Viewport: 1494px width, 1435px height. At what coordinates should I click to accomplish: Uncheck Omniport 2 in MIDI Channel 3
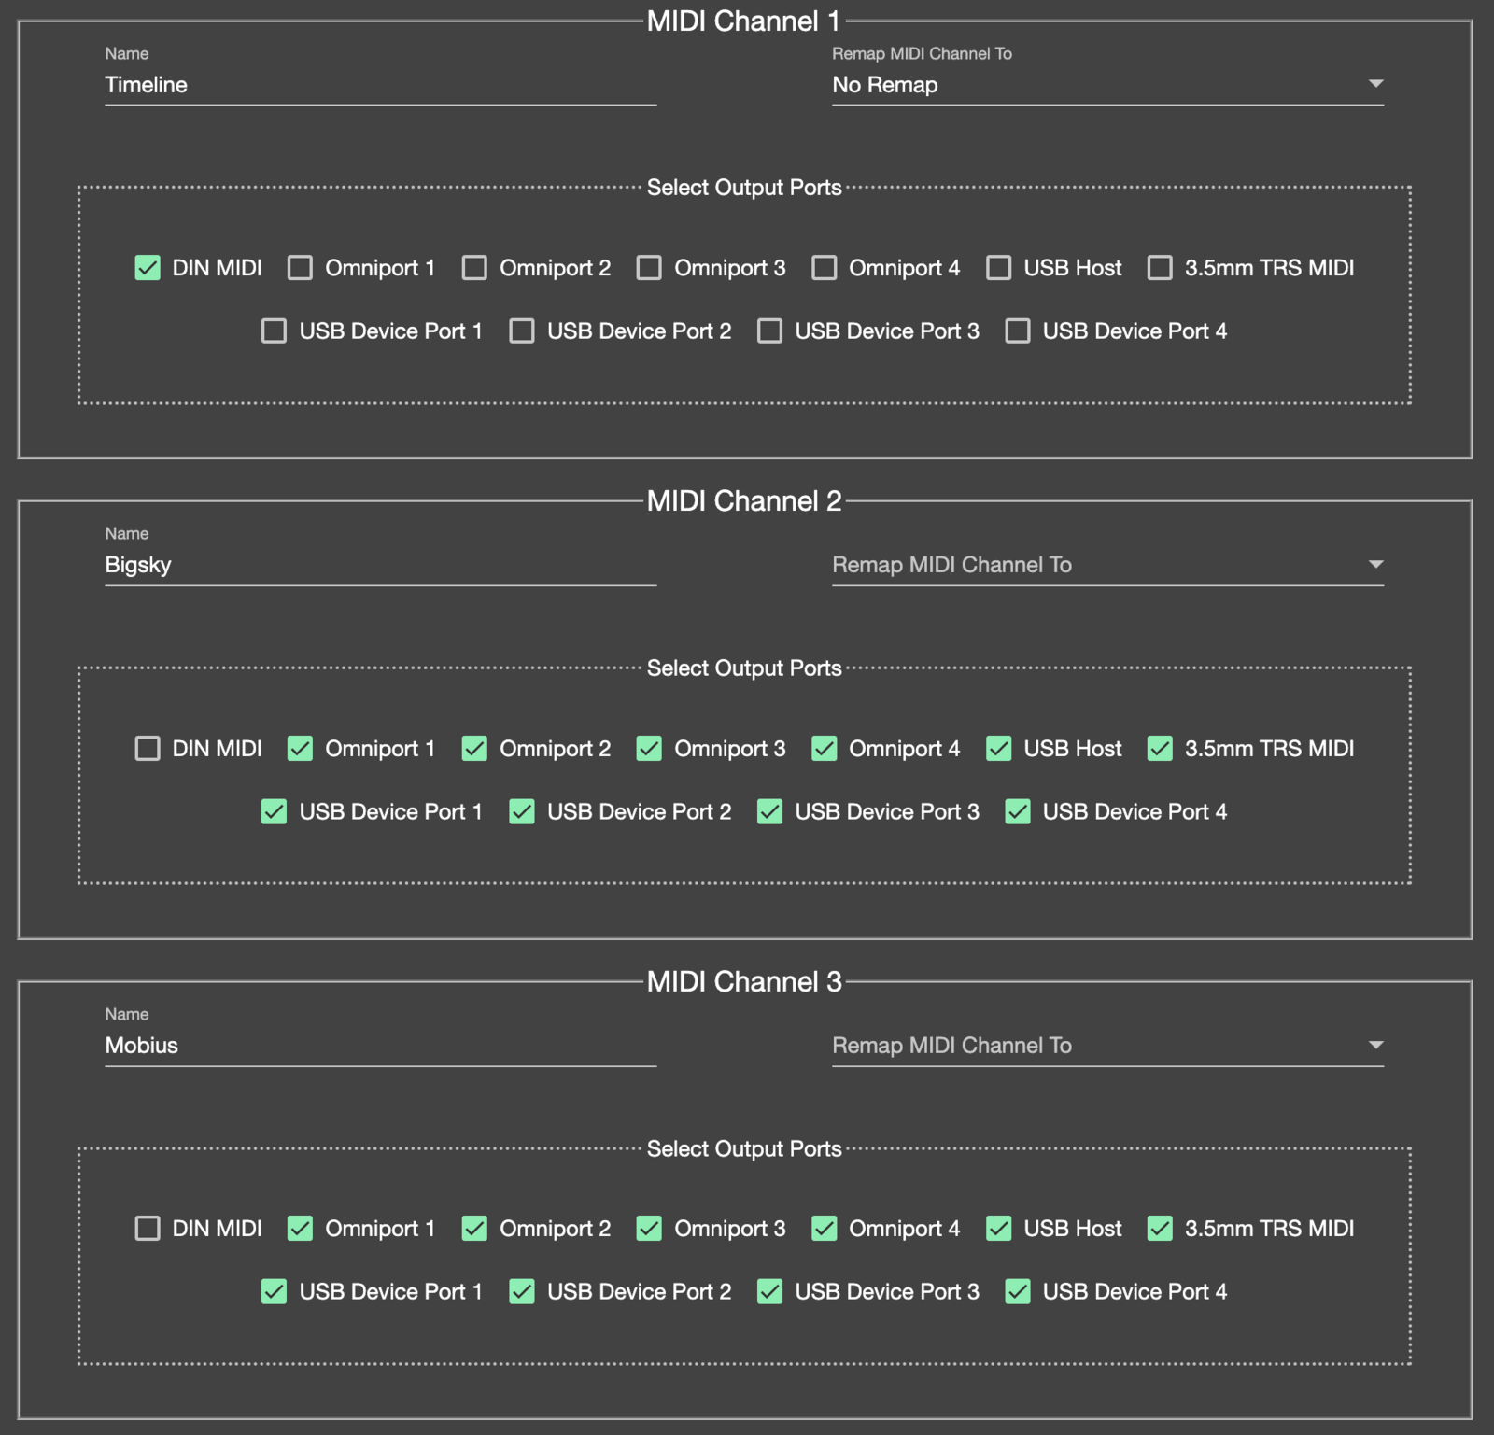474,1229
